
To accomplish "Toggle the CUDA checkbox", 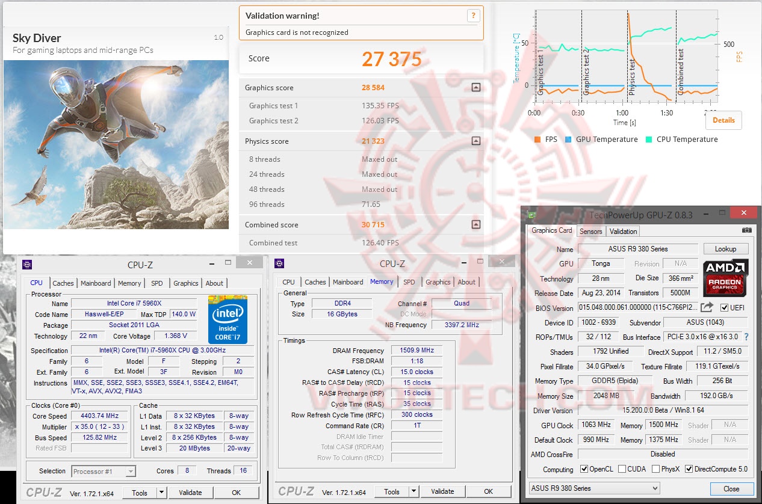I will click(x=622, y=469).
